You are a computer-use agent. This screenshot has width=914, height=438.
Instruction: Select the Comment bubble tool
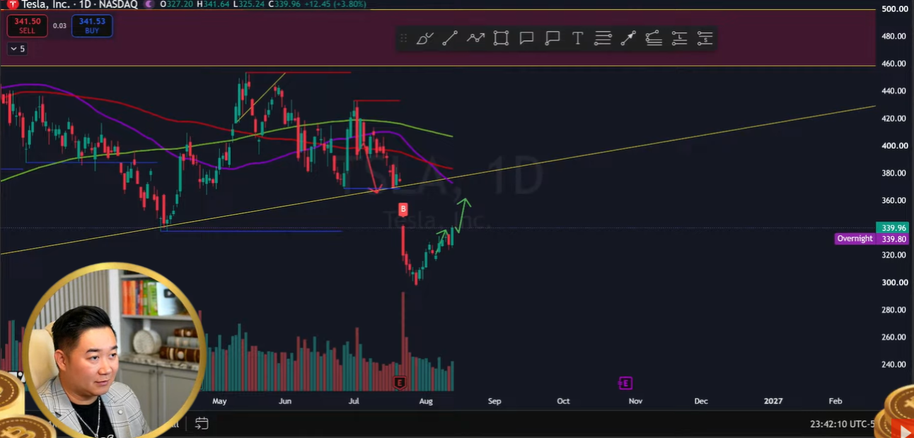pyautogui.click(x=526, y=38)
